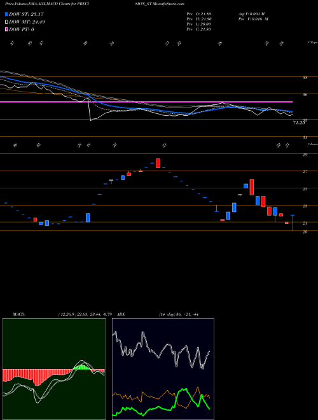Image resolution: width=318 pixels, height=420 pixels.
Task: Click the 'Pre V: 0.016 M' value
Action: [x=253, y=19]
